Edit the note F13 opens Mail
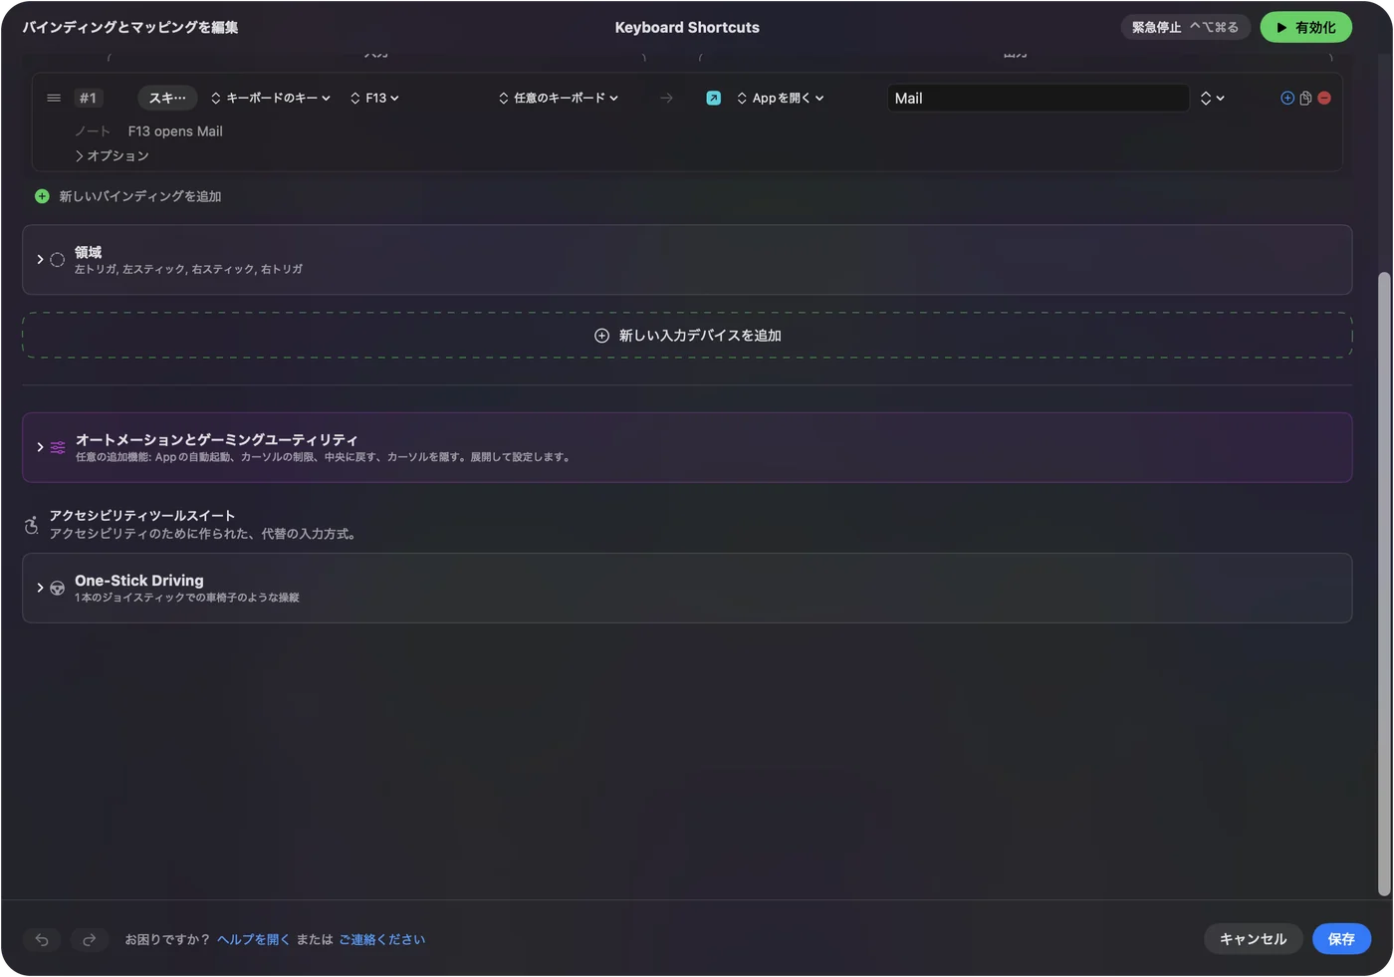 175,131
